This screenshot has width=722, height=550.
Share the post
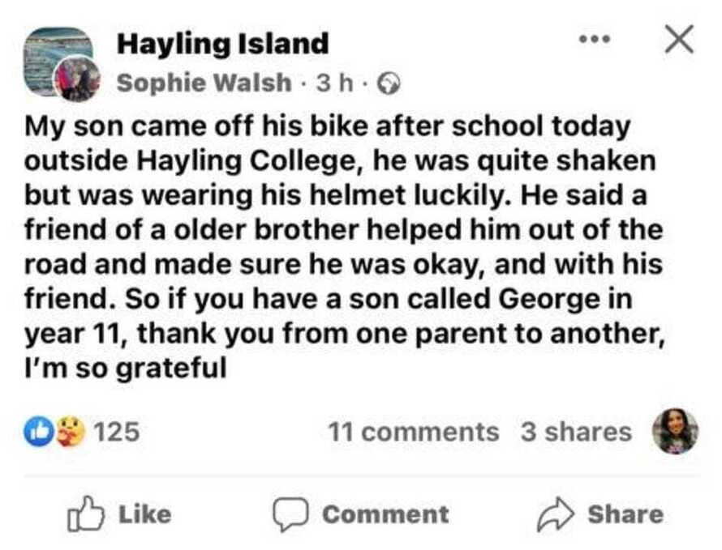(x=600, y=513)
